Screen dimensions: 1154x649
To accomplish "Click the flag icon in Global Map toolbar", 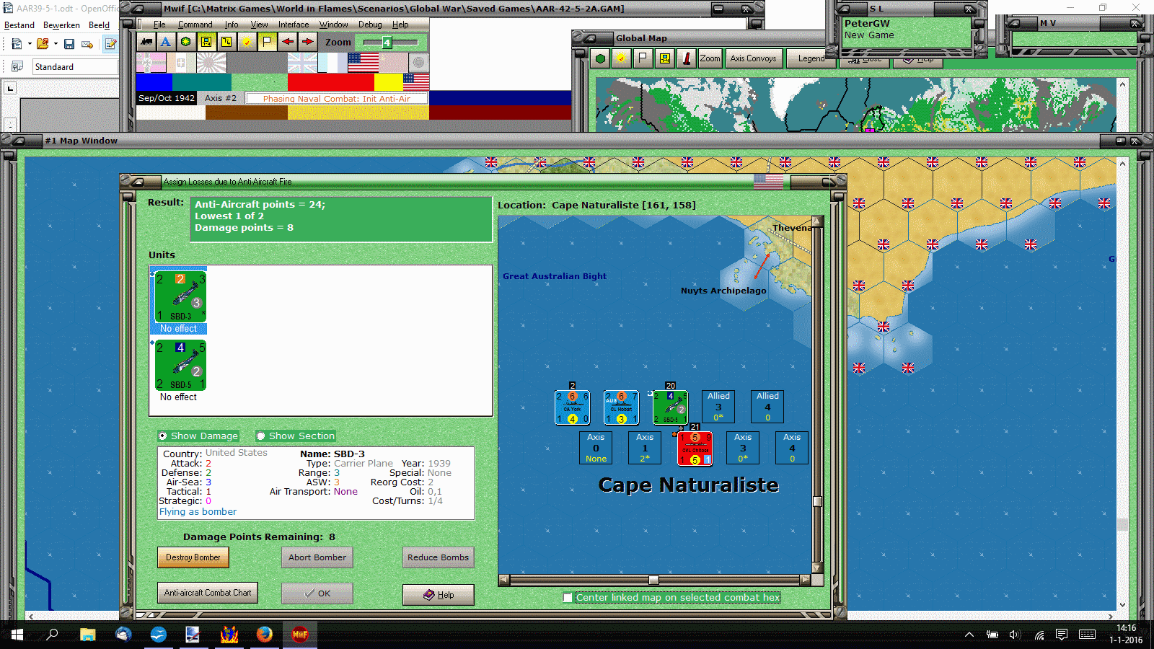I will (643, 58).
